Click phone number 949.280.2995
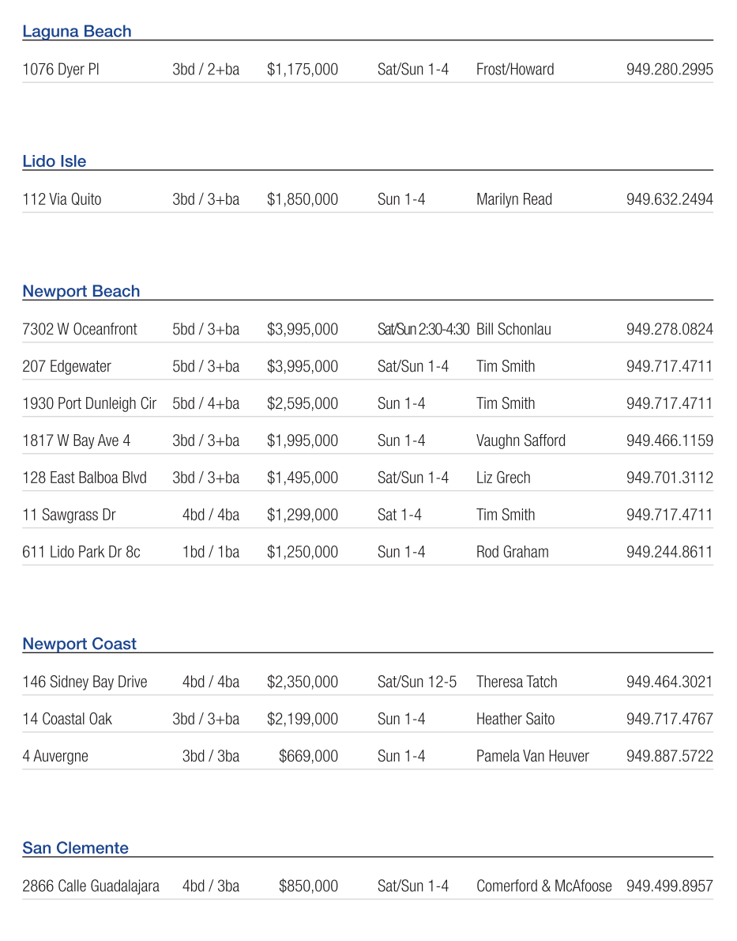 point(669,70)
